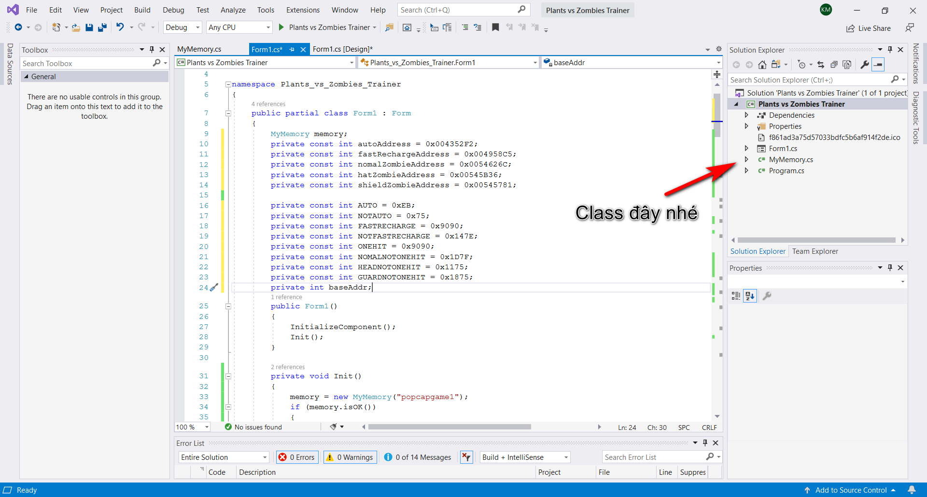Open Properties wrench in Solution Explorer toolbar
Screen dimensions: 927x497
pyautogui.click(x=865, y=65)
